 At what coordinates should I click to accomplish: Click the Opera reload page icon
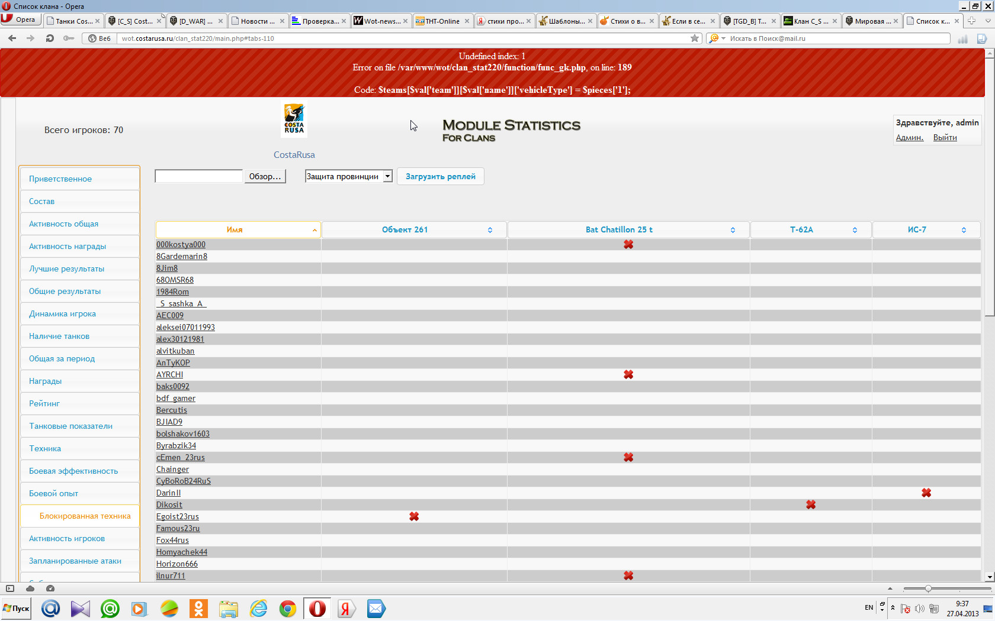[x=50, y=38]
